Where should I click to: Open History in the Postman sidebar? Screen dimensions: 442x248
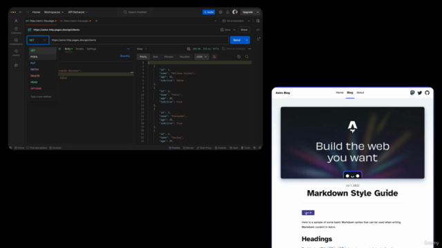point(16,52)
